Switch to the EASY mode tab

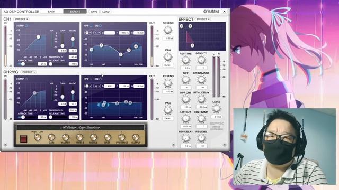point(51,12)
